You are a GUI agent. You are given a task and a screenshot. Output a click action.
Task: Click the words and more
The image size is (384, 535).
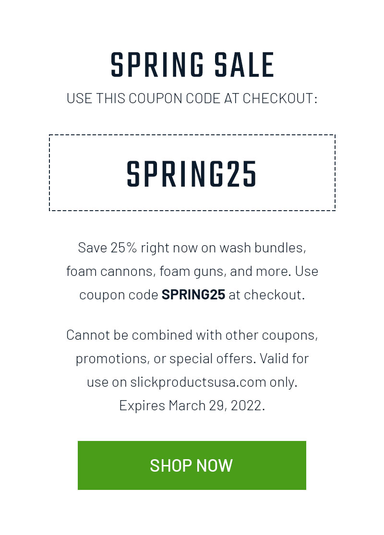point(260,272)
